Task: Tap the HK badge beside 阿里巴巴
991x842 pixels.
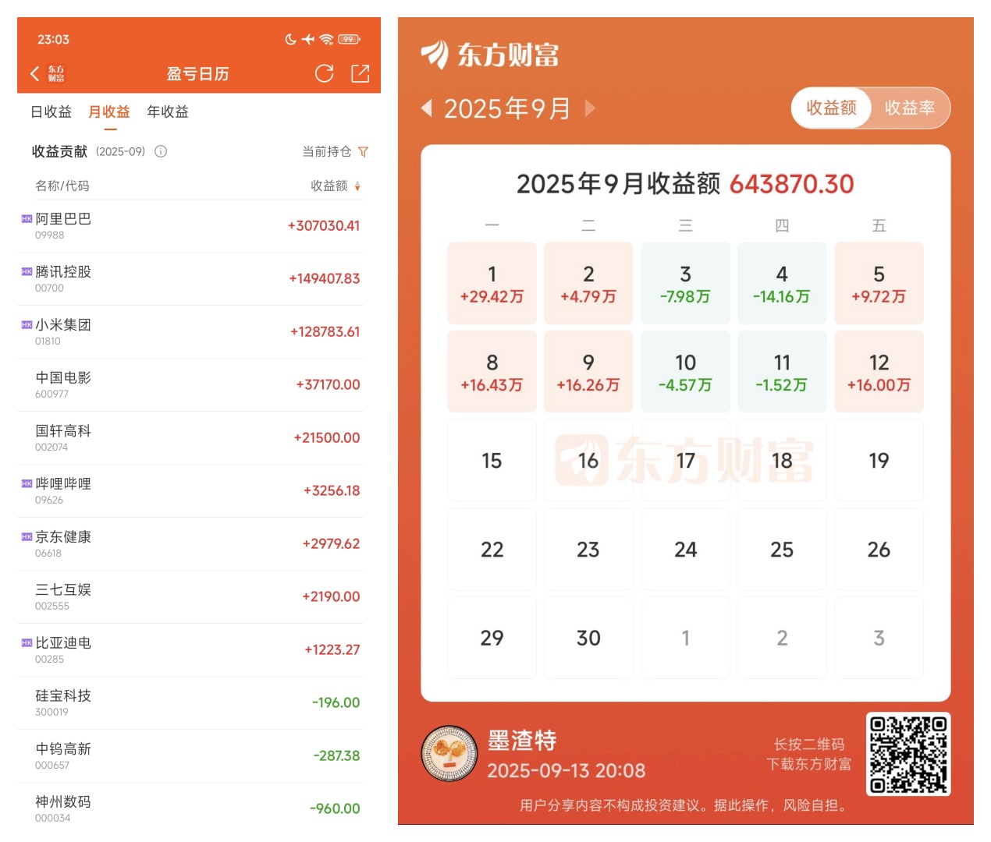Action: click(x=27, y=219)
